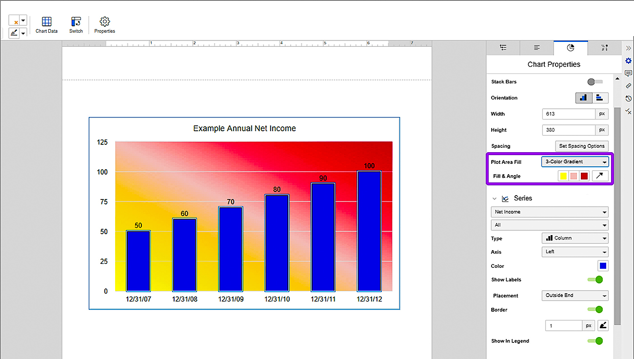The width and height of the screenshot is (634, 359).
Task: Open the Chart Data editor
Action: click(46, 25)
